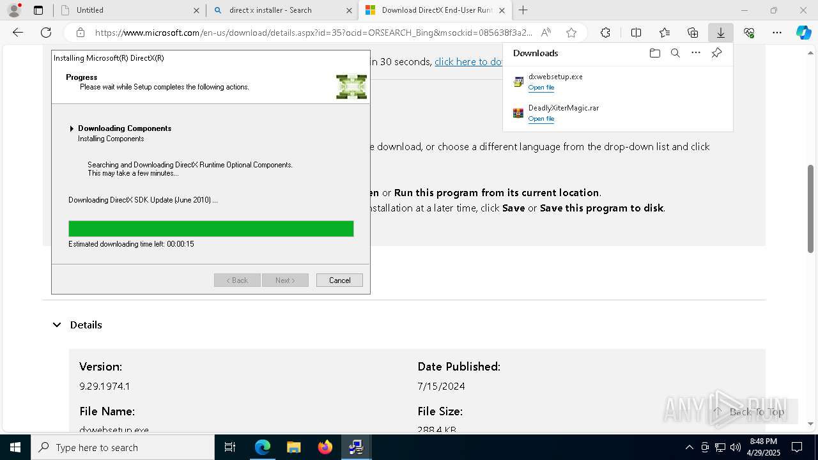Select the DirectX setup taskbar icon
Viewport: 818px width, 460px height.
[x=356, y=447]
